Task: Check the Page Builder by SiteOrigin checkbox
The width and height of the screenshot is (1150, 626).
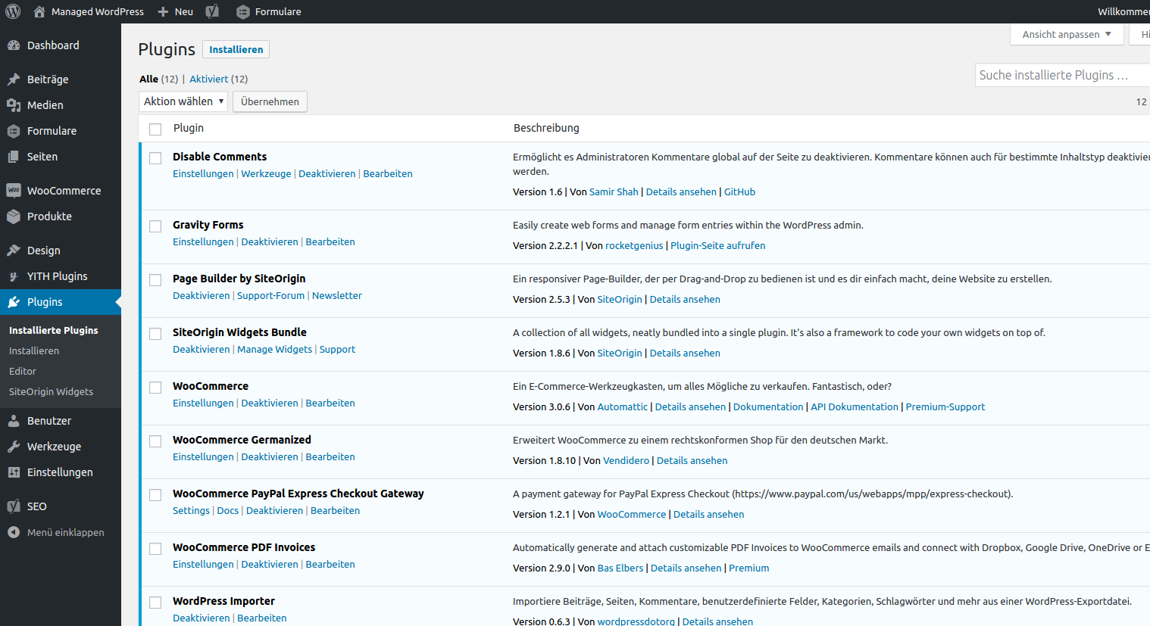Action: pyautogui.click(x=155, y=280)
